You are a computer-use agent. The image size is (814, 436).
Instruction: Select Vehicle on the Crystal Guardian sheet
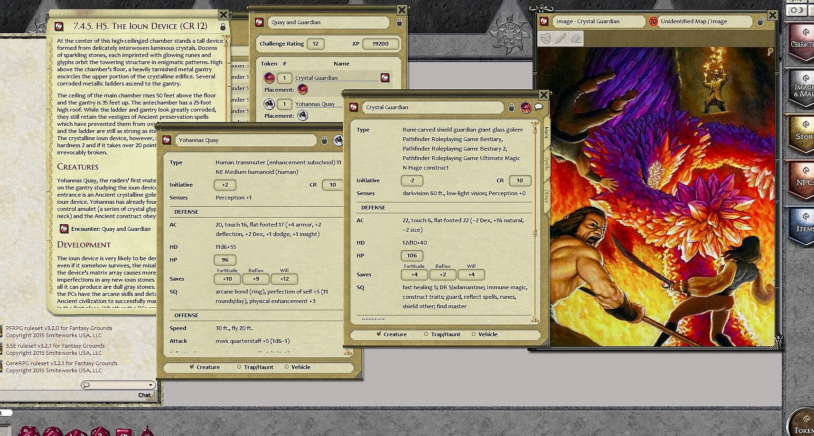[474, 334]
